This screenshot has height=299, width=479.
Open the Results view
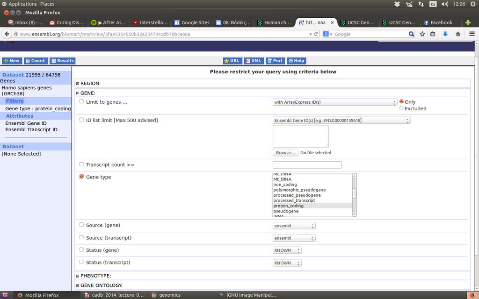pyautogui.click(x=62, y=61)
